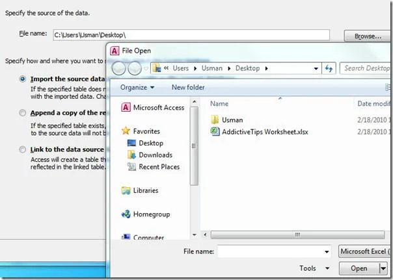The width and height of the screenshot is (393, 280).
Task: Select the Usman folder icon
Action: point(215,120)
